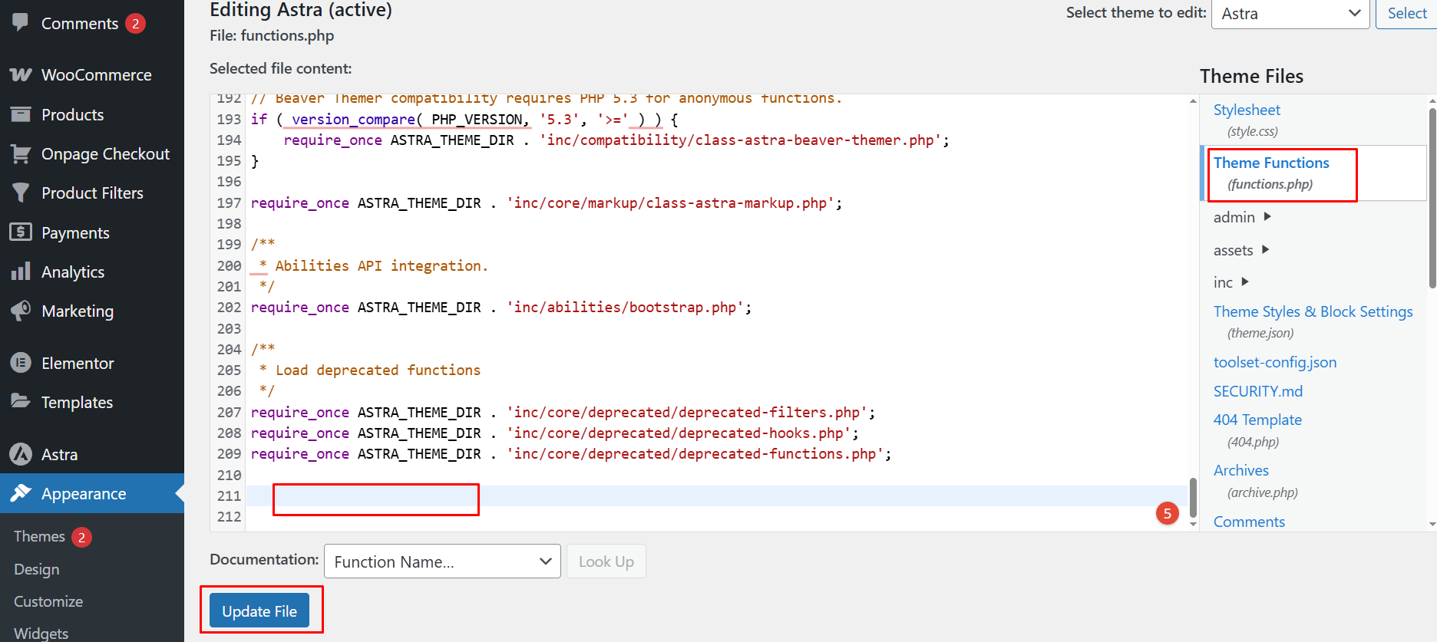Open the Widgets submenu item
This screenshot has height=642, width=1437.
(41, 634)
